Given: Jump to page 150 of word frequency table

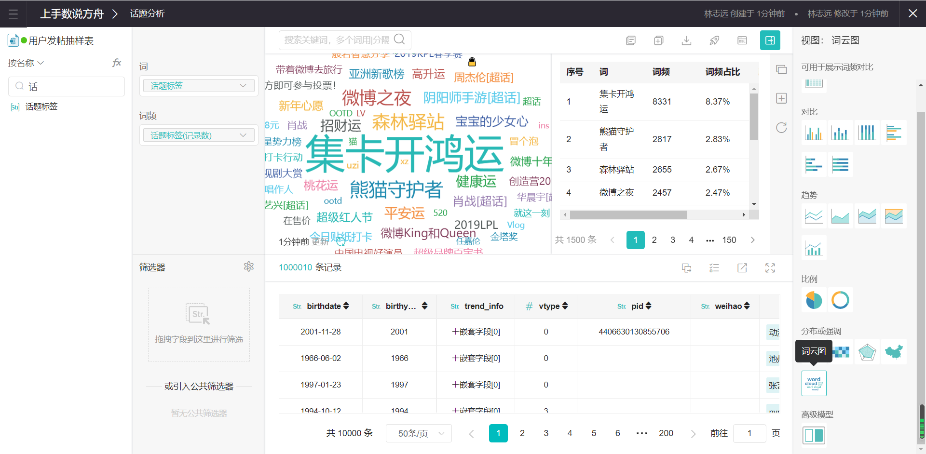Looking at the screenshot, I should click(729, 240).
